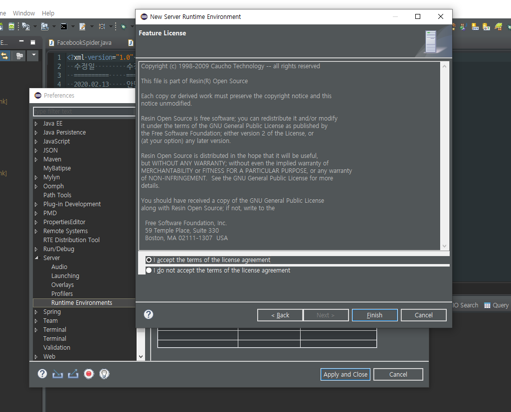
Task: Expand the Java EE preferences node
Action: [x=36, y=124]
